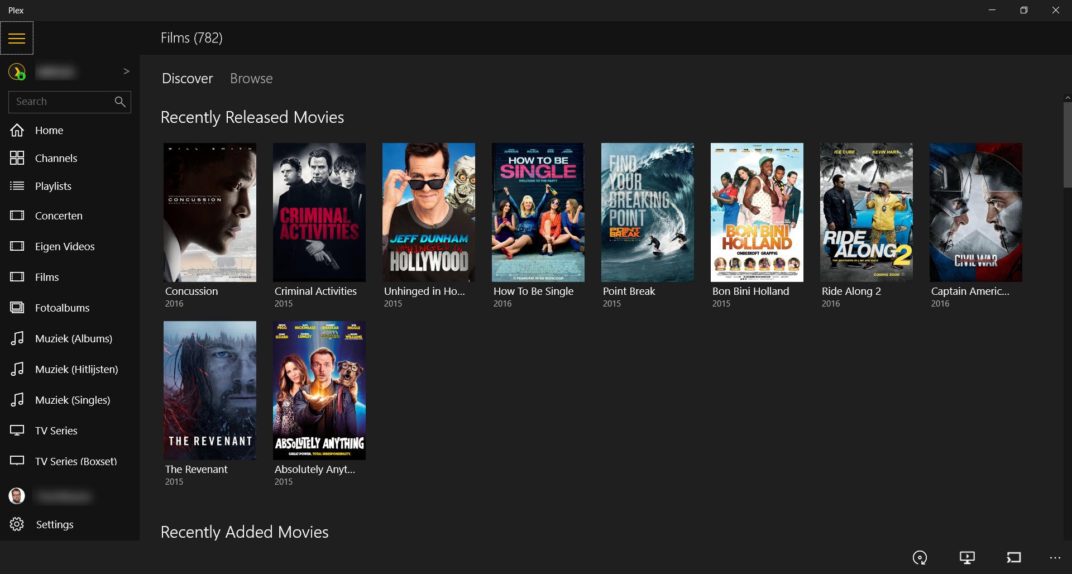Image resolution: width=1072 pixels, height=574 pixels.
Task: Go to Home via house icon
Action: coord(17,130)
